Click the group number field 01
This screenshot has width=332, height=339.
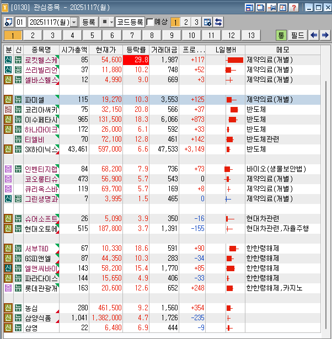20,22
